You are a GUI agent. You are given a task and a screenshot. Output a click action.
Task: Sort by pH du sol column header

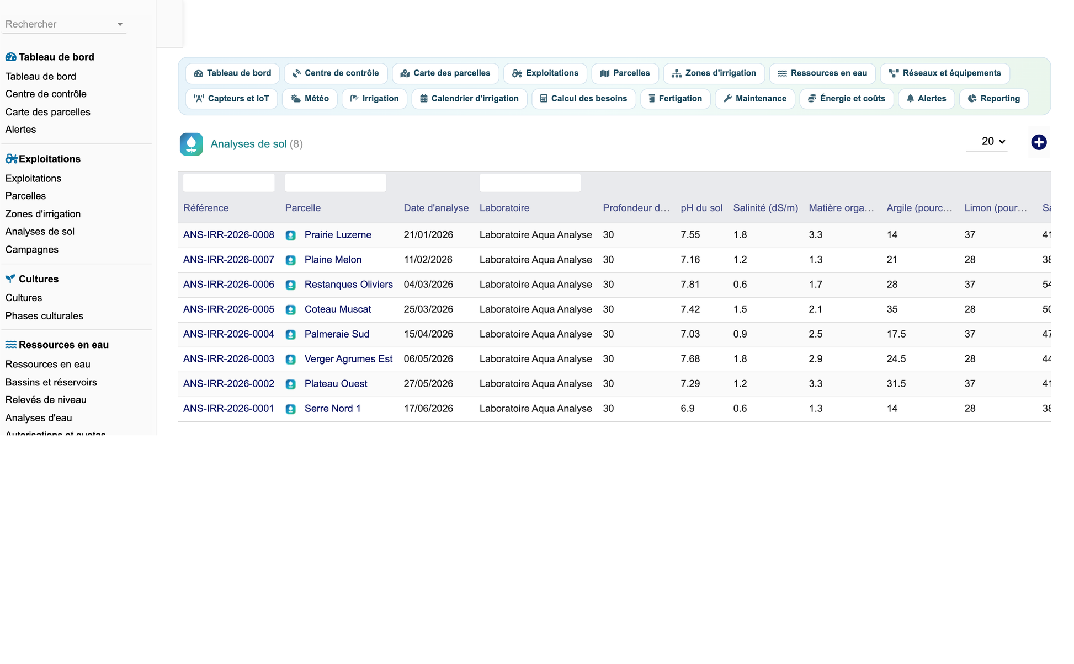[x=701, y=208]
